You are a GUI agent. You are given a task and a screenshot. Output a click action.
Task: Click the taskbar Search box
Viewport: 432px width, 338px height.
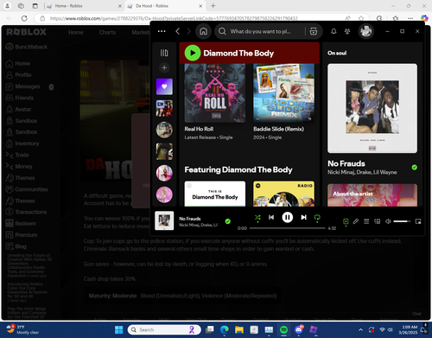[164, 329]
